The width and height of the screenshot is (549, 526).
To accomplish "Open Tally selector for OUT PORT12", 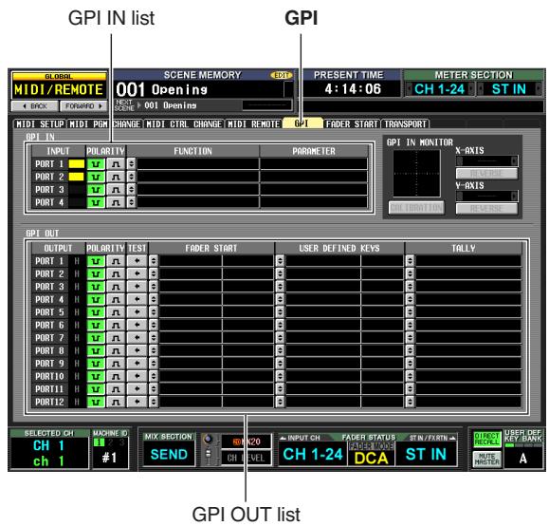I will tap(410, 402).
